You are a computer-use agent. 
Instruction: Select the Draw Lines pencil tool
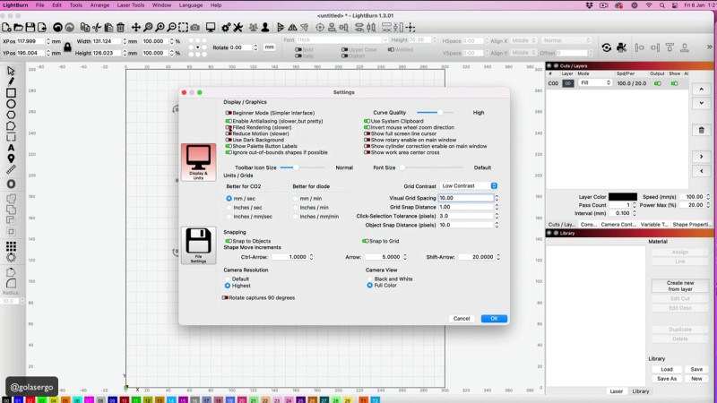(11, 81)
